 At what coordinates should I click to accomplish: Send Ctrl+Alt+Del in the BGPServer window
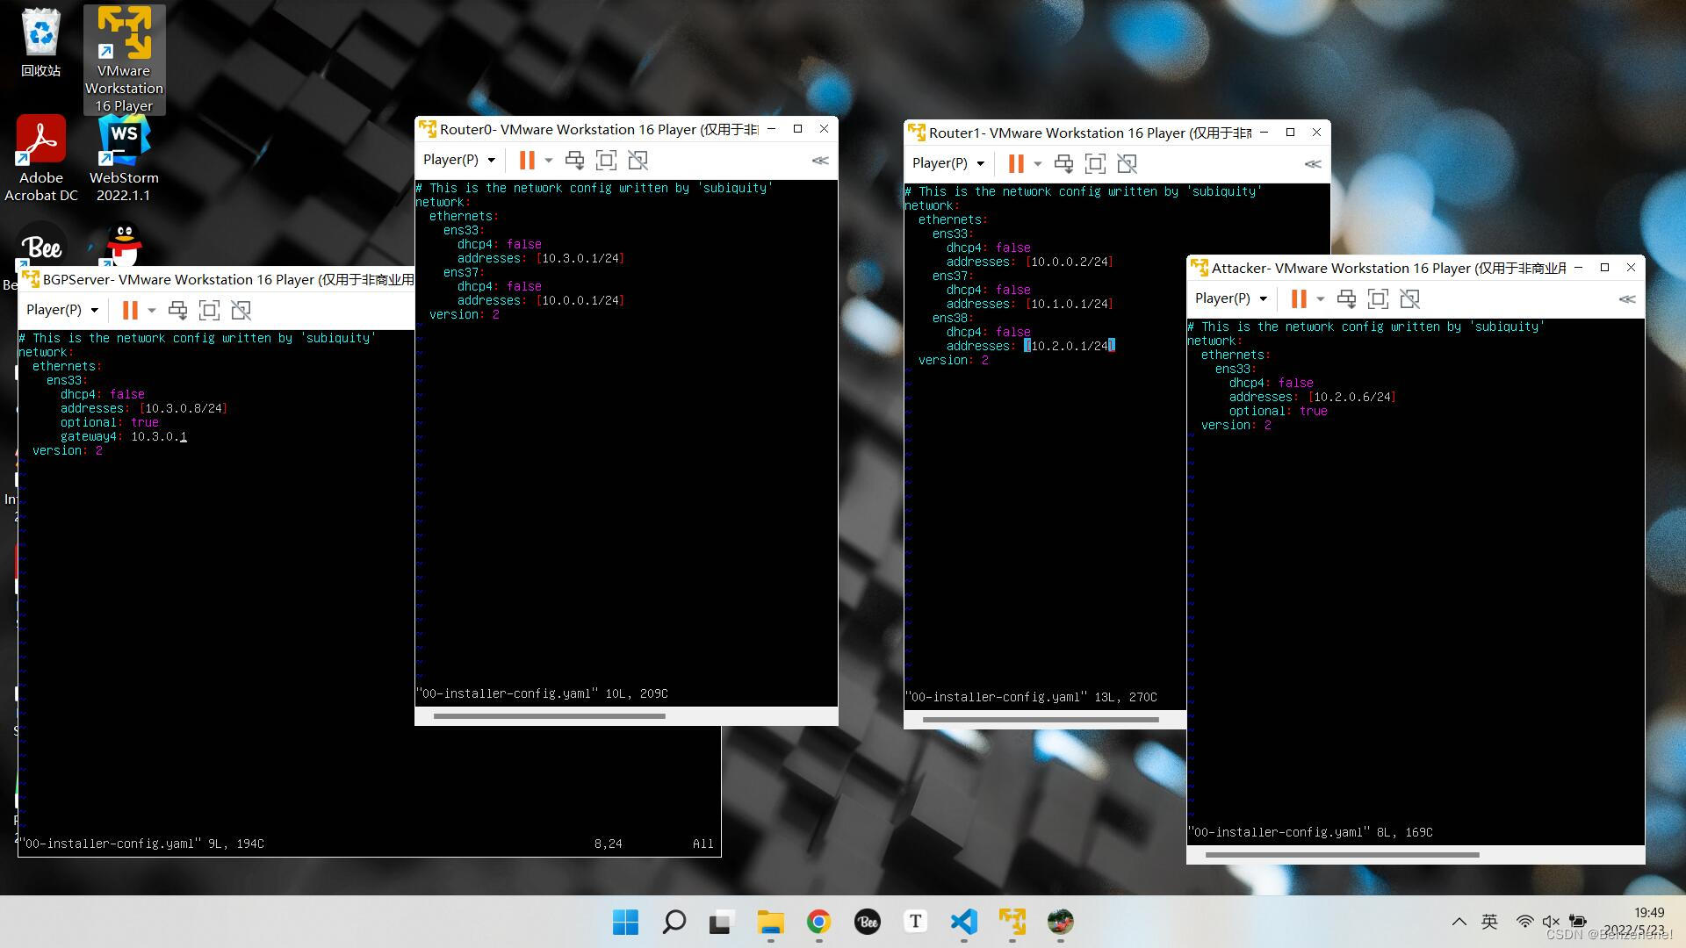point(177,310)
